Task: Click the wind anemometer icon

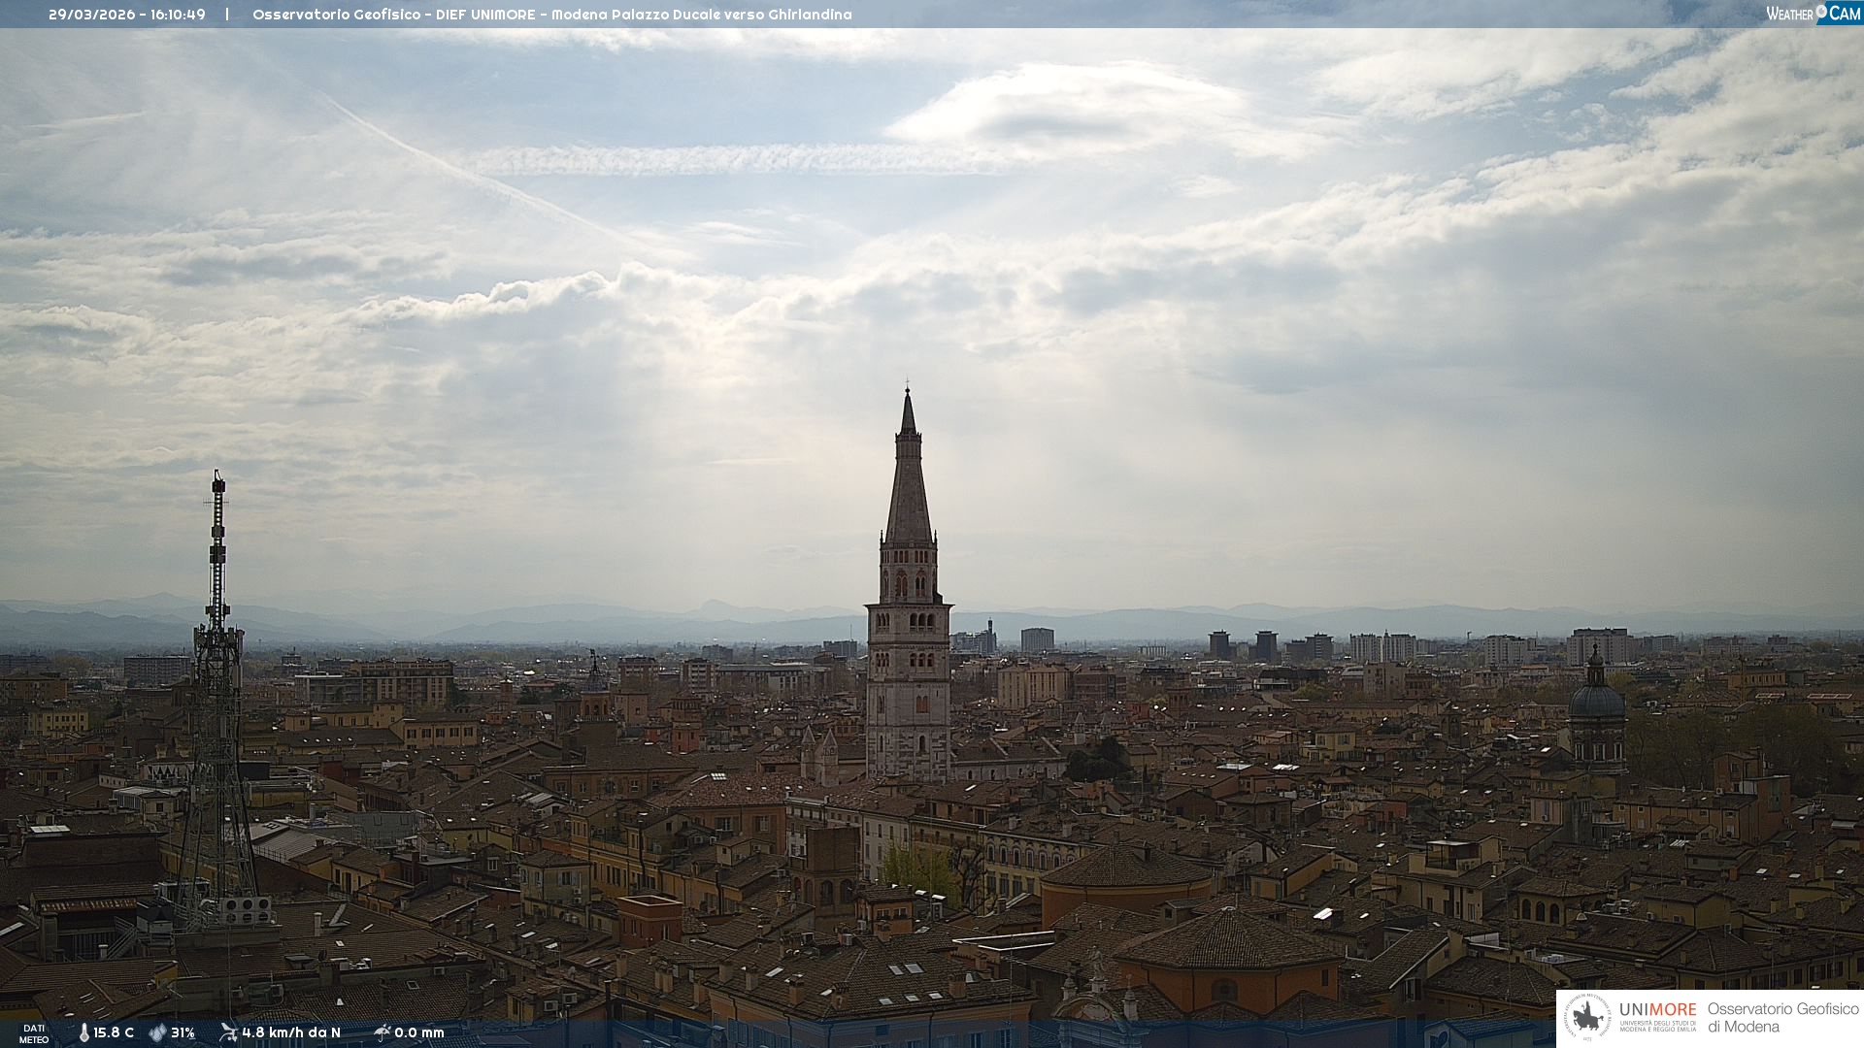Action: tap(228, 1032)
